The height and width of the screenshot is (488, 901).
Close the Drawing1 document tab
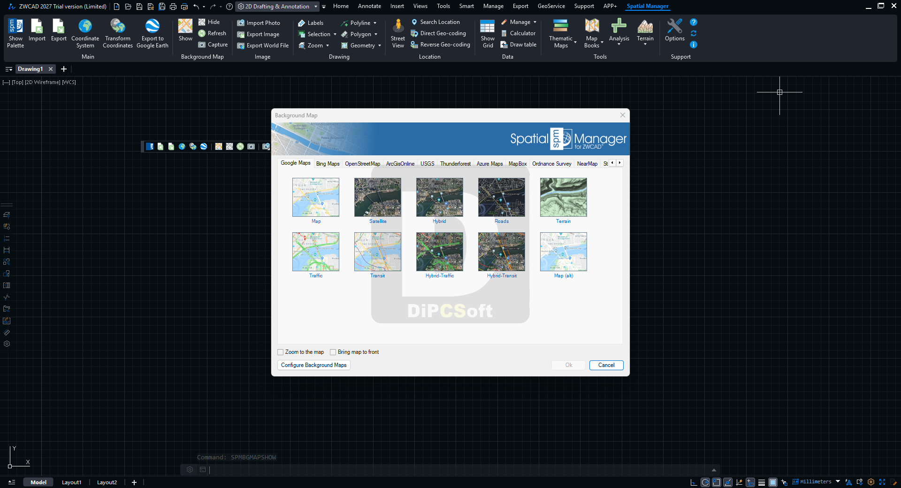point(51,69)
